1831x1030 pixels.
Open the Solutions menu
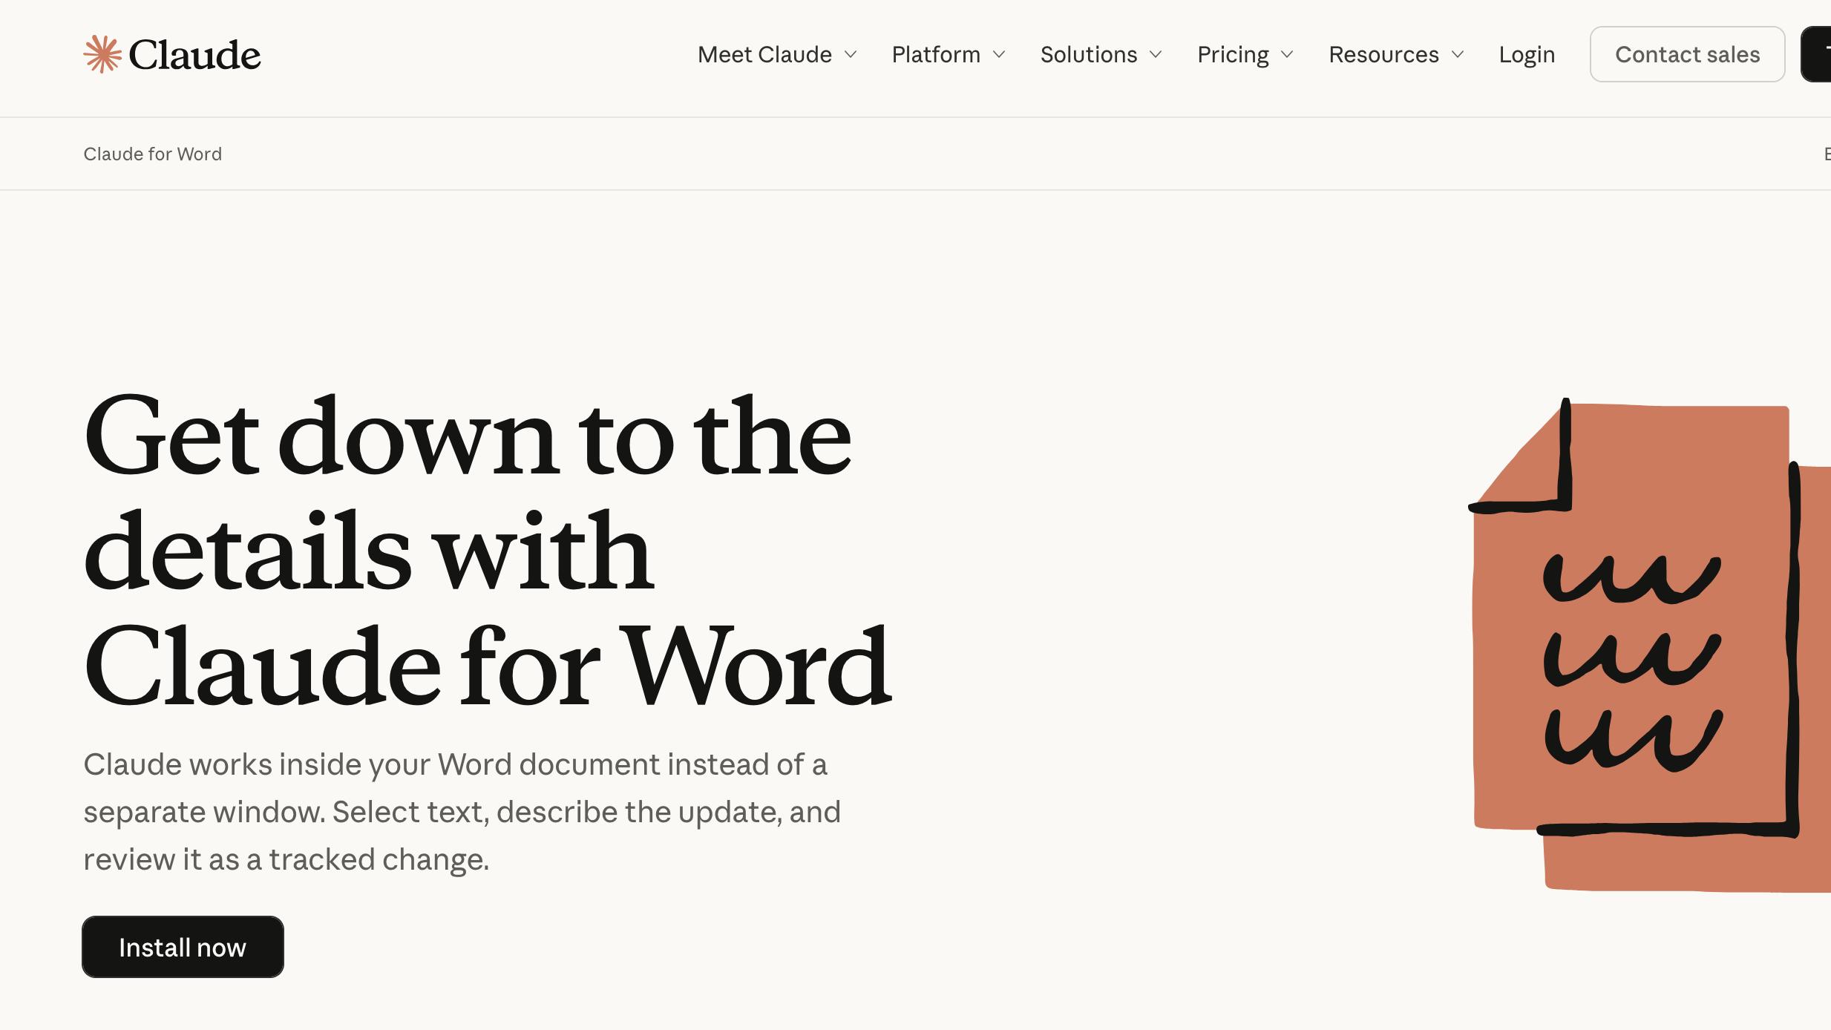pyautogui.click(x=1089, y=54)
